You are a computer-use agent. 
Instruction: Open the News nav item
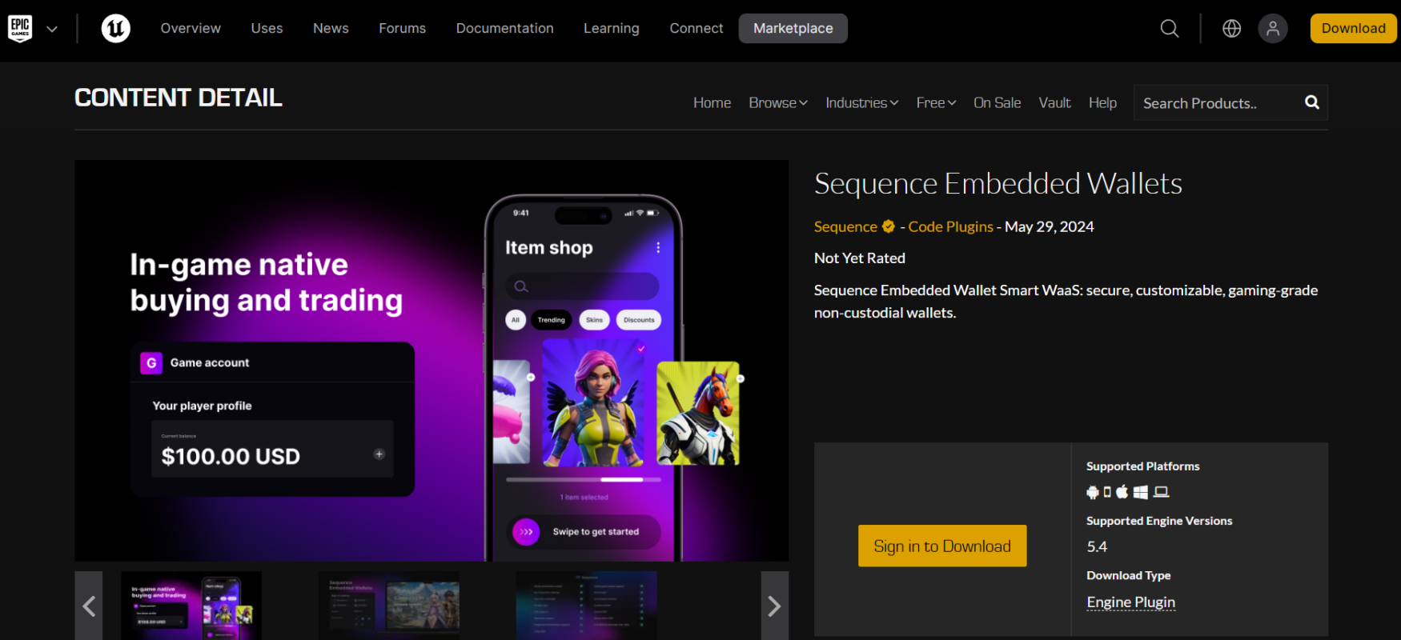[331, 29]
